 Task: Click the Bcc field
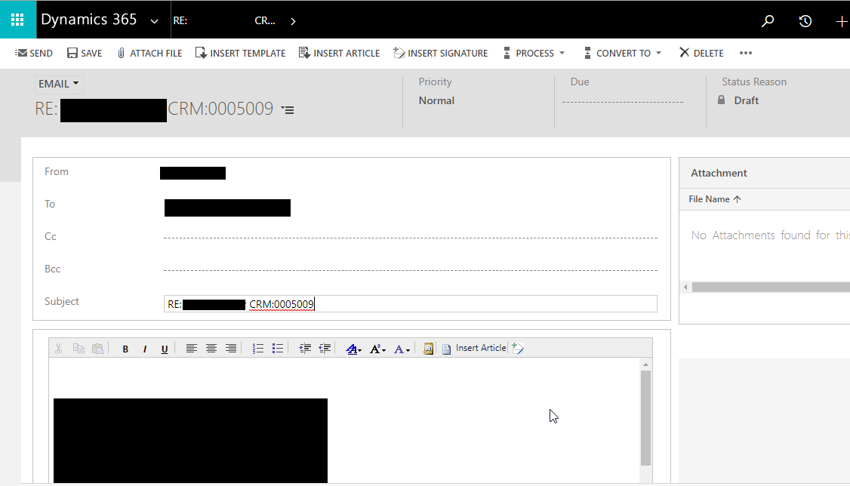point(411,270)
